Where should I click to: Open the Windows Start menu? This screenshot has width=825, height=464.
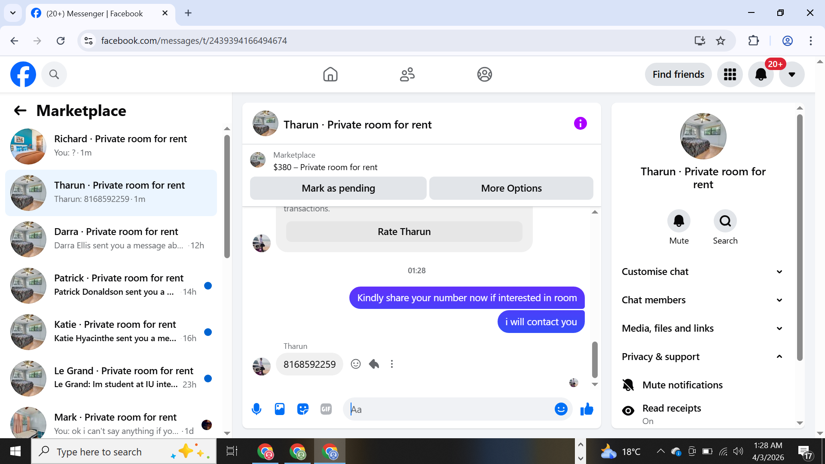coord(15,451)
